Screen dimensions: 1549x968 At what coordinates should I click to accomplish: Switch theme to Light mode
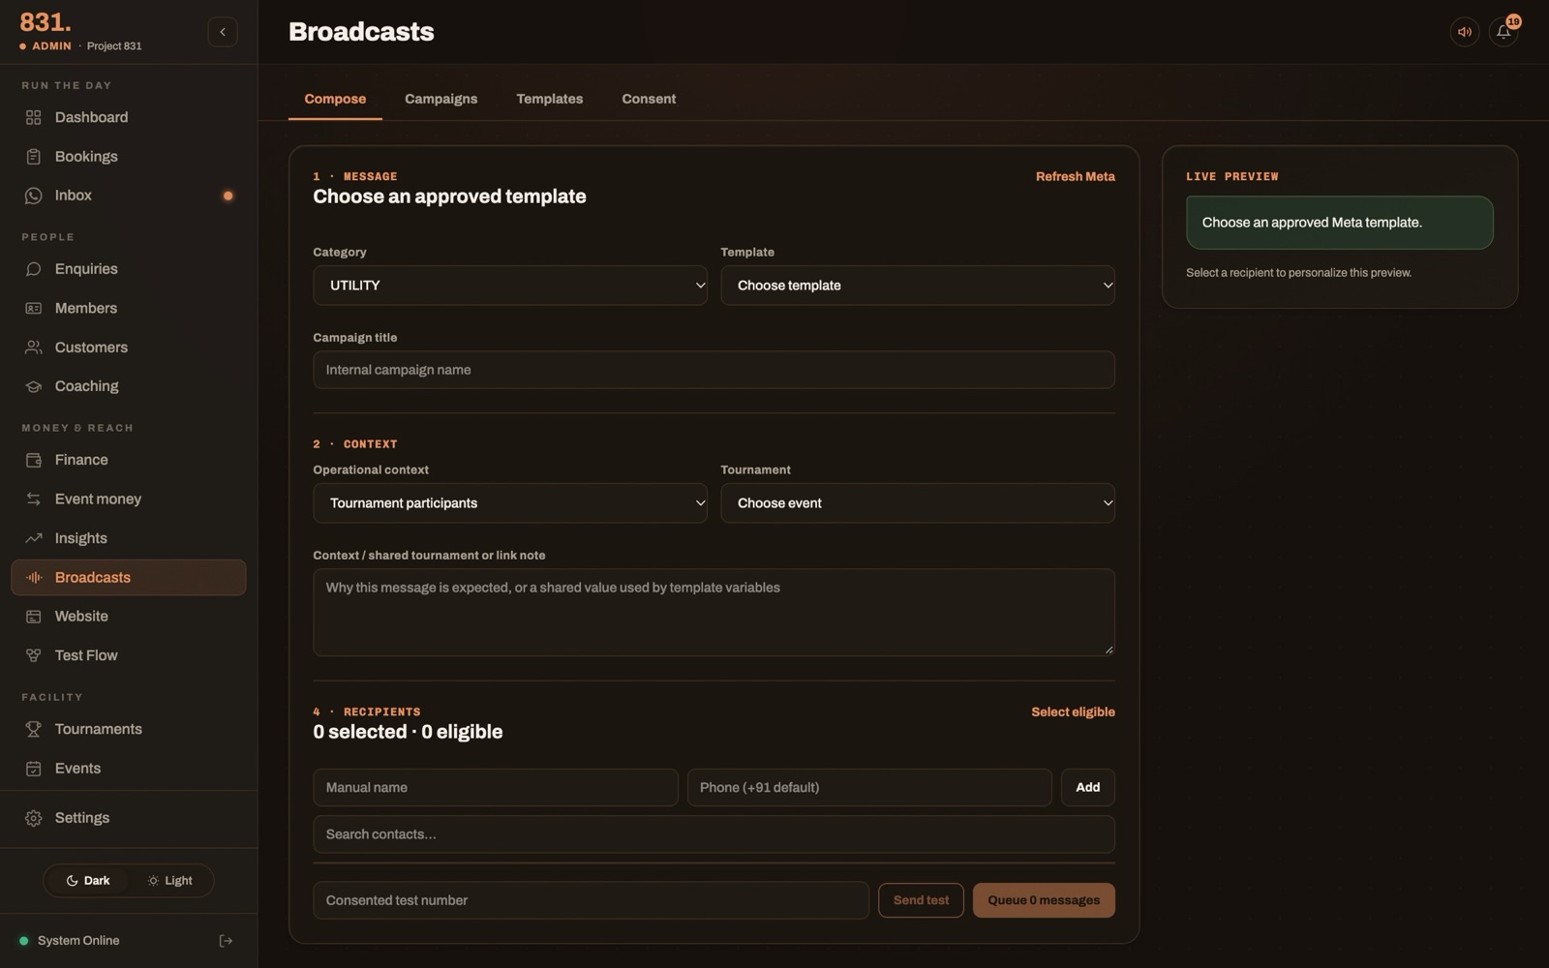point(169,881)
